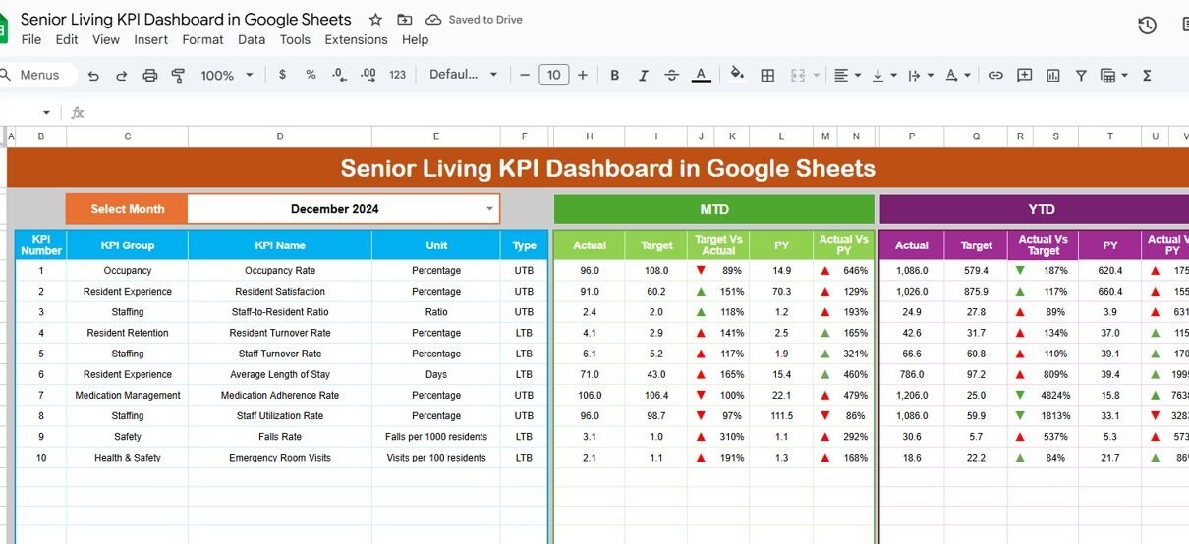This screenshot has width=1189, height=544.
Task: Click the Insert link icon
Action: [995, 76]
